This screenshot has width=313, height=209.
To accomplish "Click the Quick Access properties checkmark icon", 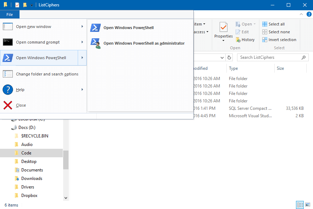I will click(x=17, y=5).
